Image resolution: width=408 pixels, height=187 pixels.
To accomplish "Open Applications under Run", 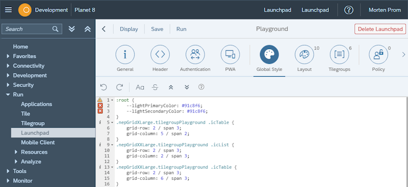I will (x=36, y=104).
